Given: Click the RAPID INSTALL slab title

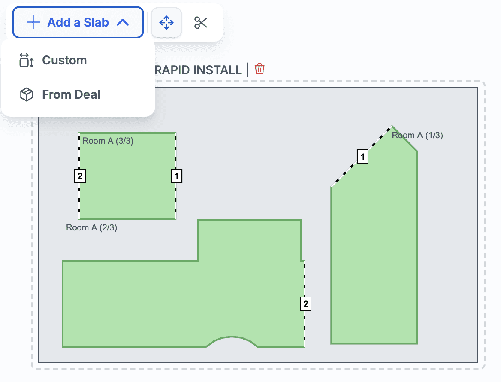Looking at the screenshot, I should (x=197, y=70).
